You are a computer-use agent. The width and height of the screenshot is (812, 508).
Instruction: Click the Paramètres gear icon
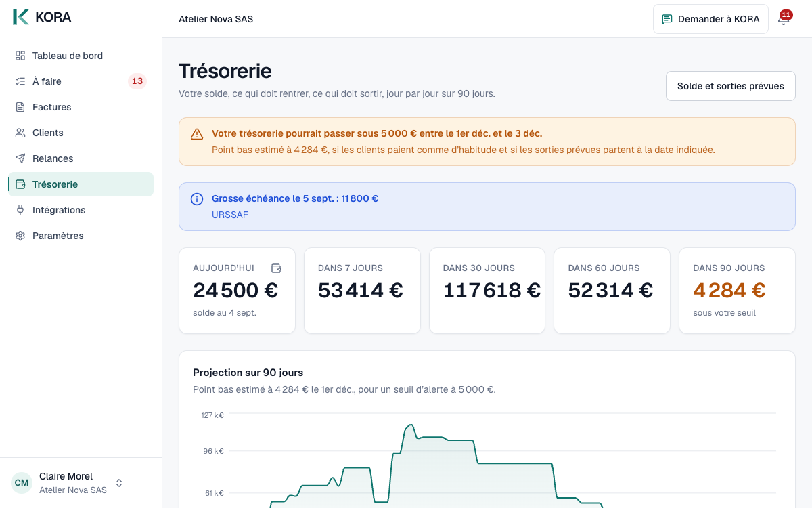point(20,236)
